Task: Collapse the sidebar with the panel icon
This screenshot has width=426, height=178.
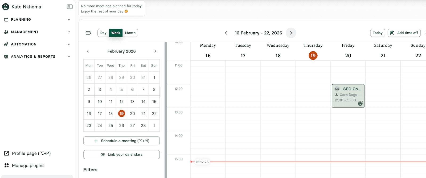Action: [70, 7]
